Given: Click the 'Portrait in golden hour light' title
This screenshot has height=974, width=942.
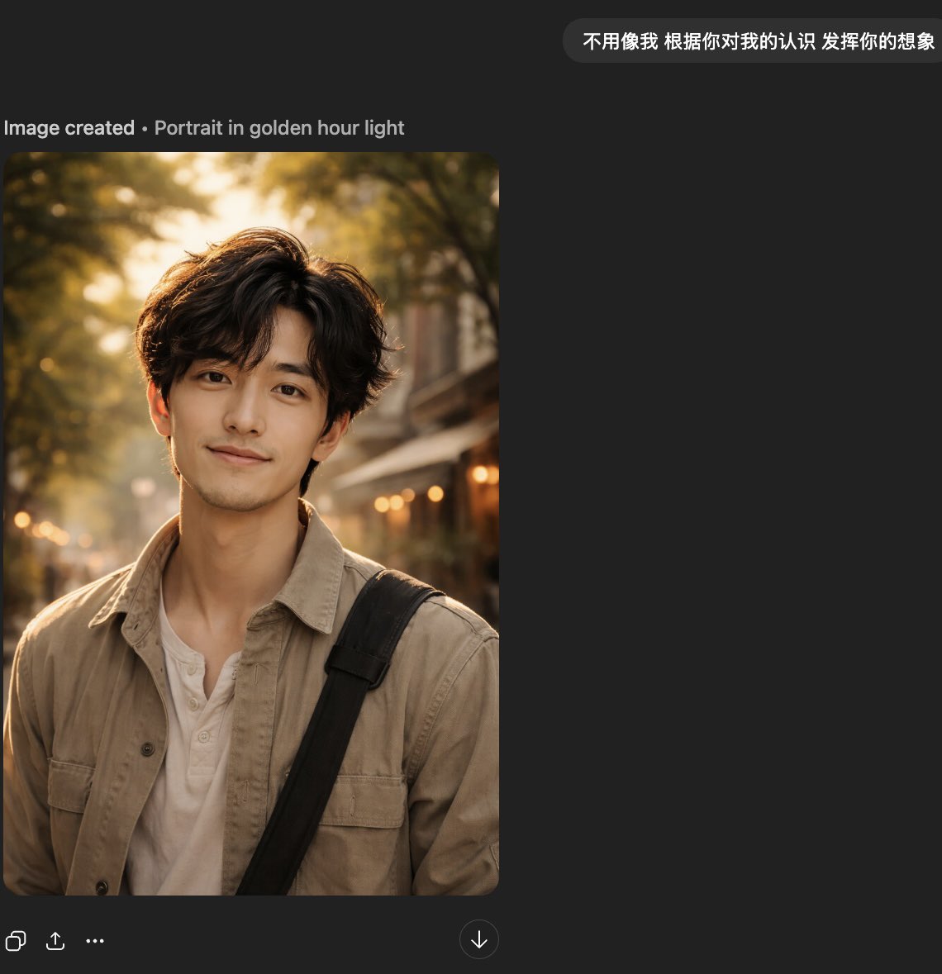Looking at the screenshot, I should (x=279, y=128).
